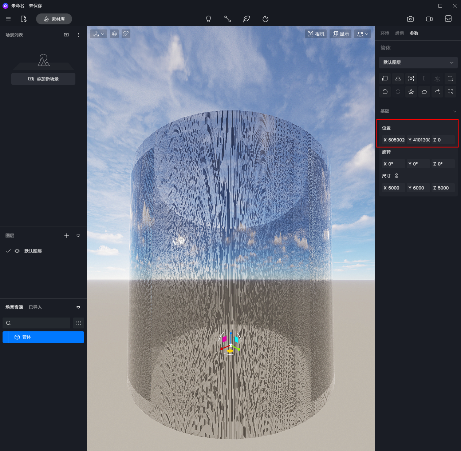Select the leaf vegetation tool in top toolbar
461x451 pixels.
(247, 19)
